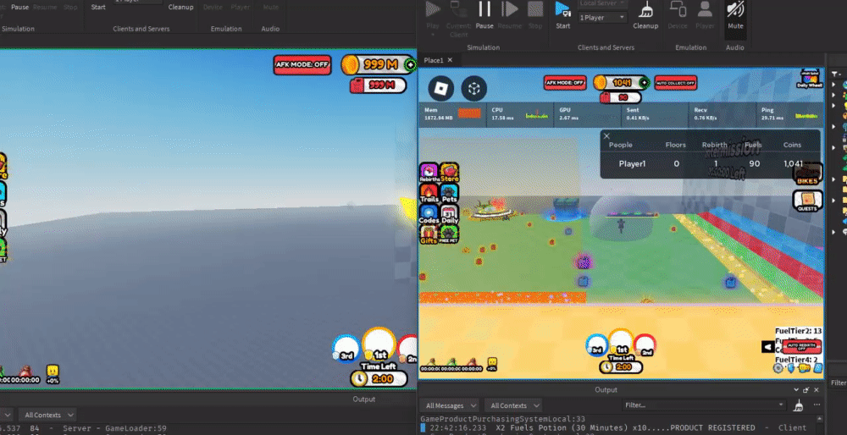Open the Trails icon in right game view
The height and width of the screenshot is (435, 847).
429,193
